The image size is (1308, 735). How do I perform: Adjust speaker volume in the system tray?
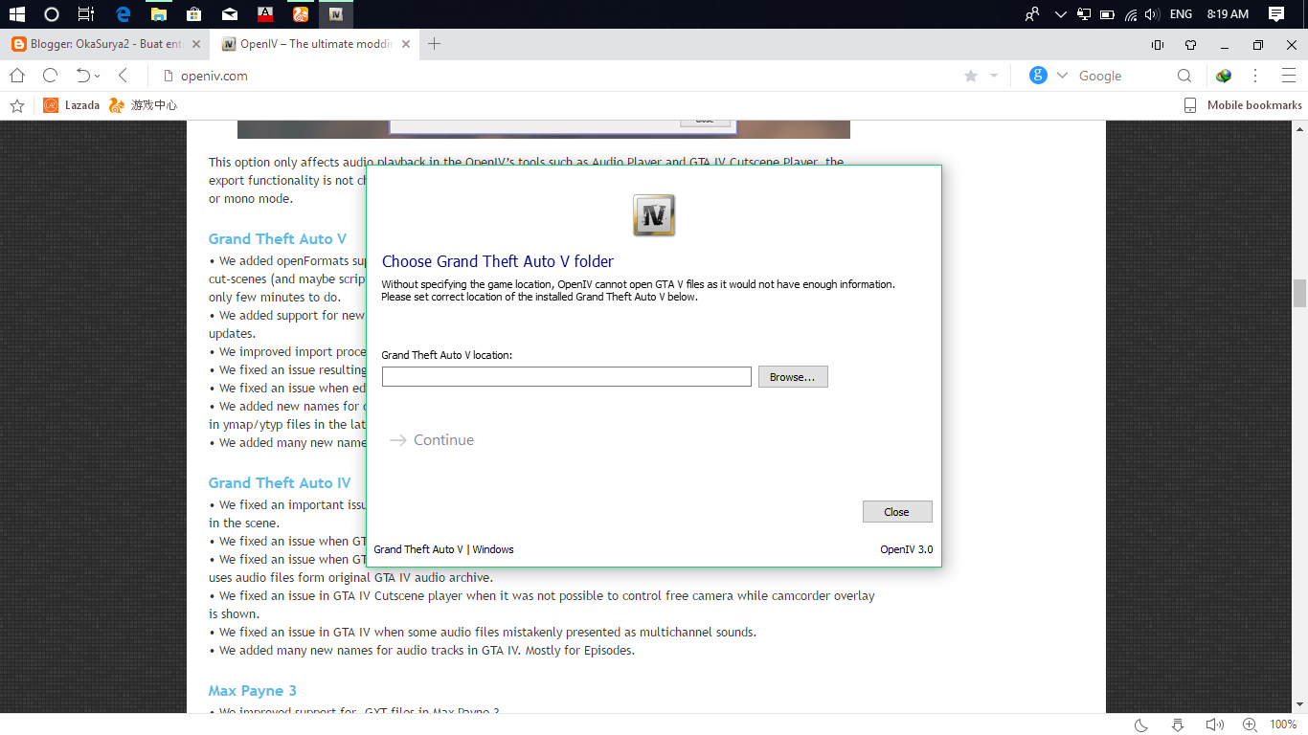[1152, 14]
